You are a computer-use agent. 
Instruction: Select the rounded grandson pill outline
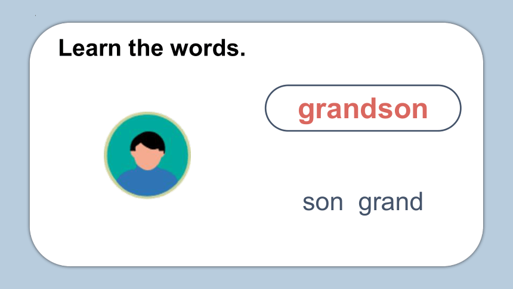tap(363, 108)
